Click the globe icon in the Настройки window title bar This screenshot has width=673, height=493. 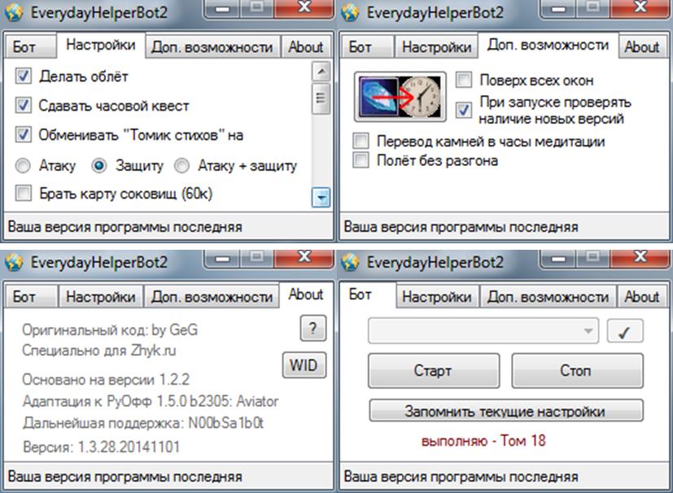pyautogui.click(x=14, y=12)
